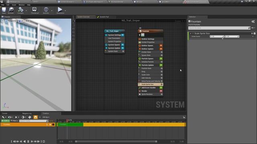Toggle the Fountain emitter enabled checkbox

click(141, 31)
